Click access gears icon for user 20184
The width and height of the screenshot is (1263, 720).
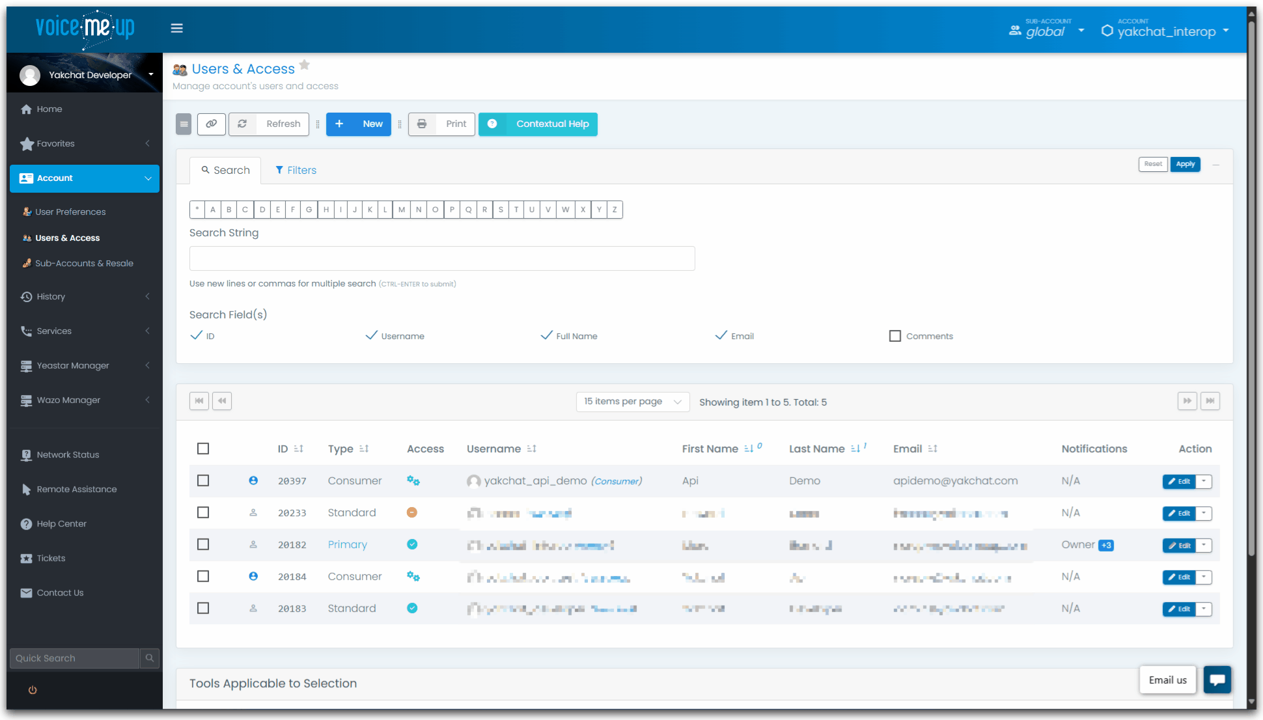(x=413, y=576)
